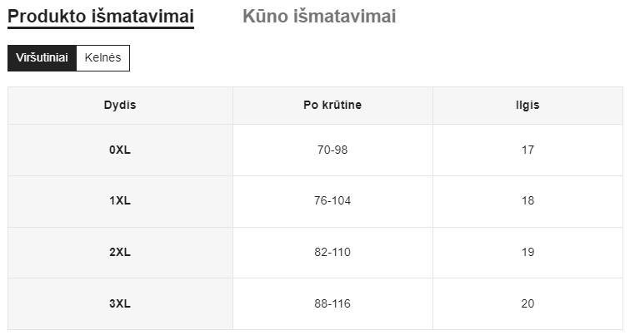Viewport: 630px width, 335px height.
Task: Click the underline beneath Produkto išmatavimai
Action: pyautogui.click(x=101, y=28)
